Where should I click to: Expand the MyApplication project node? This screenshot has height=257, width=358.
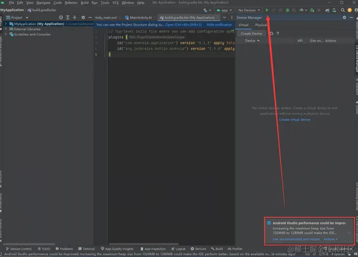click(x=5, y=24)
